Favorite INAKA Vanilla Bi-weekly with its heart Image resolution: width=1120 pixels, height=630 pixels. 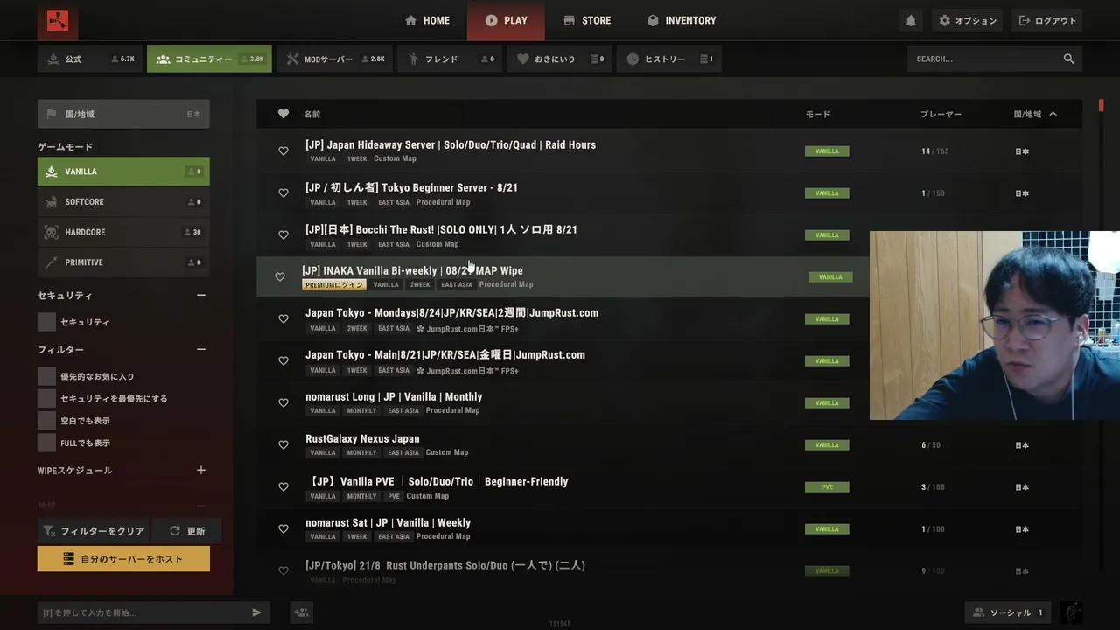pyautogui.click(x=280, y=276)
